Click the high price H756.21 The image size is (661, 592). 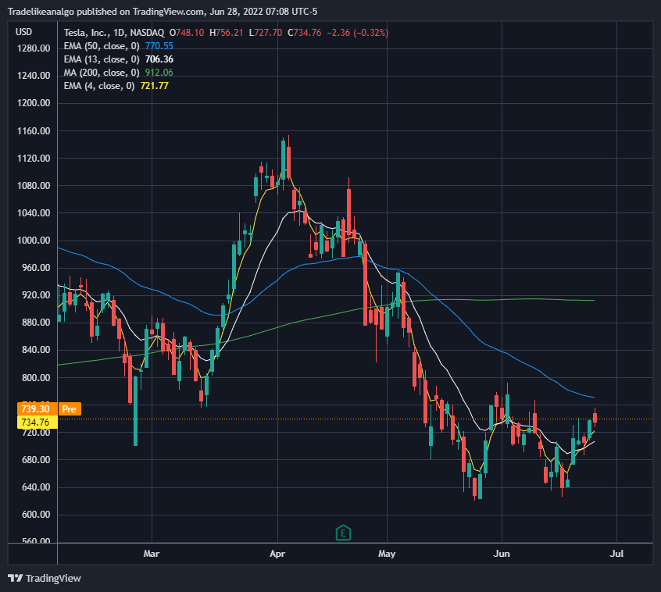227,33
